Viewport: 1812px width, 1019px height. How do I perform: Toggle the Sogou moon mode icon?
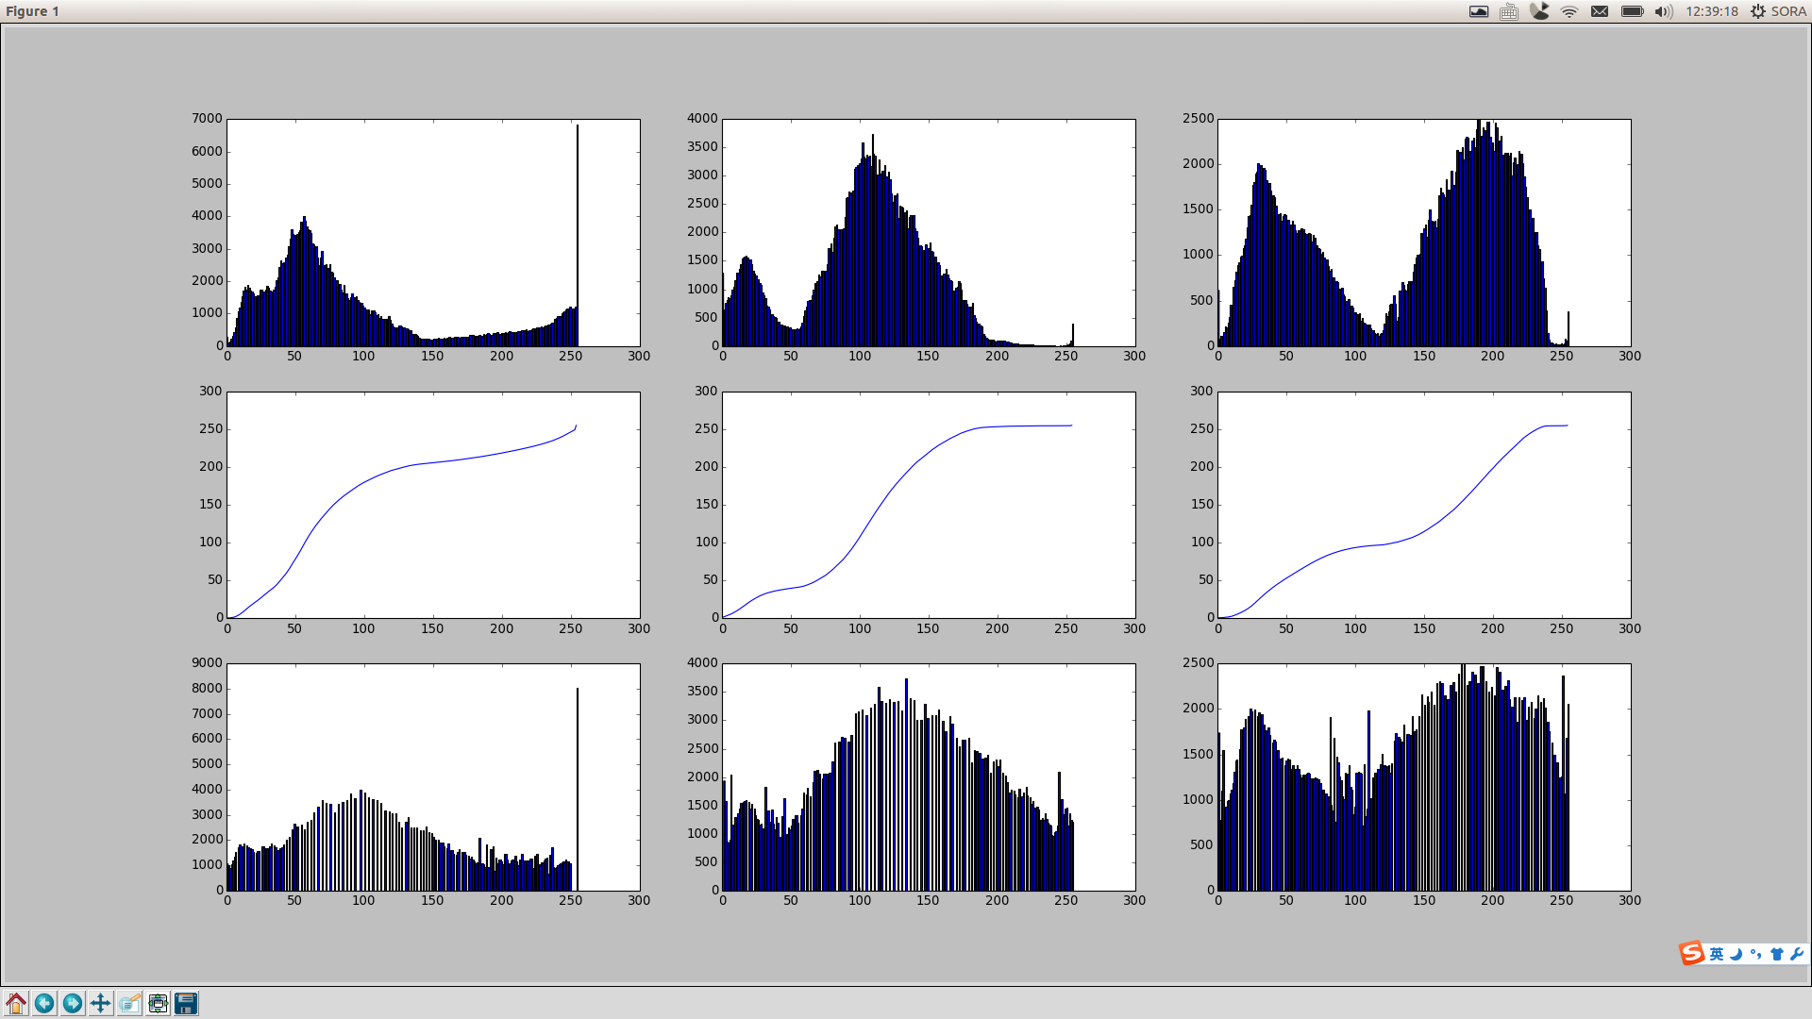click(x=1736, y=954)
